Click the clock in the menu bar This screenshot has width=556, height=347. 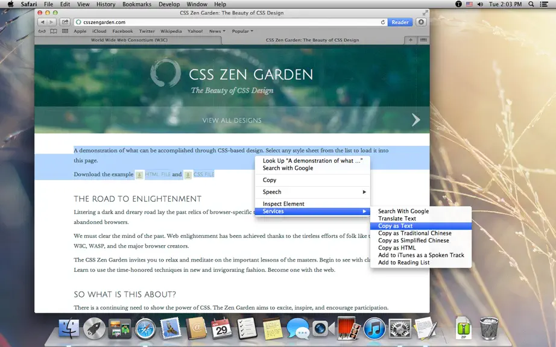(x=505, y=4)
